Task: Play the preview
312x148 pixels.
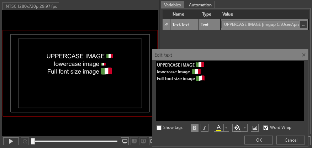Action: [x=11, y=141]
